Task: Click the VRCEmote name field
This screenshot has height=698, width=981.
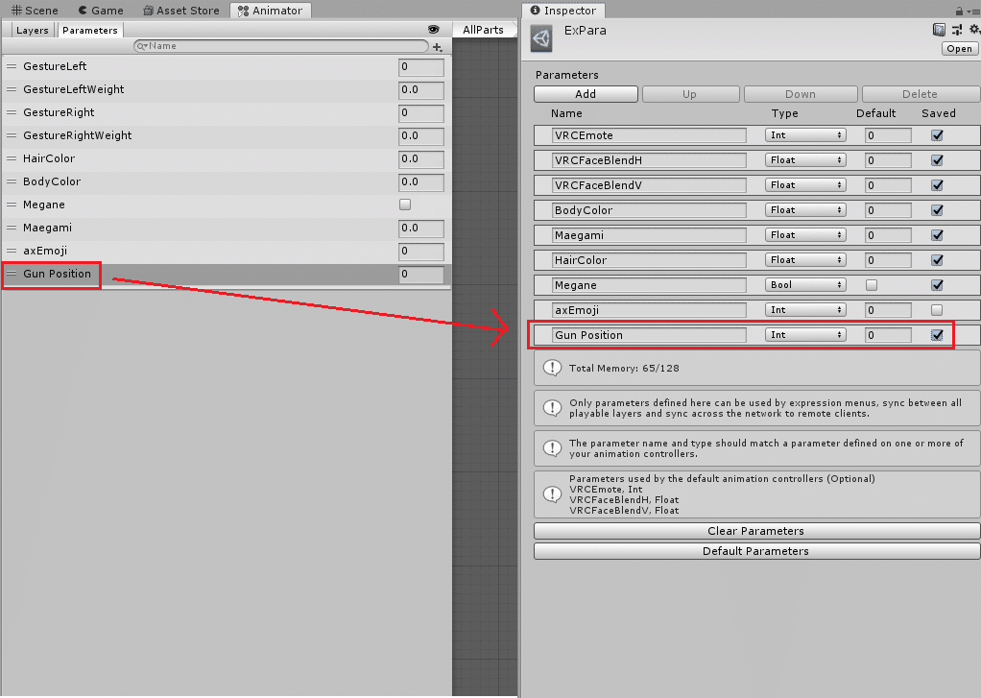Action: point(649,135)
